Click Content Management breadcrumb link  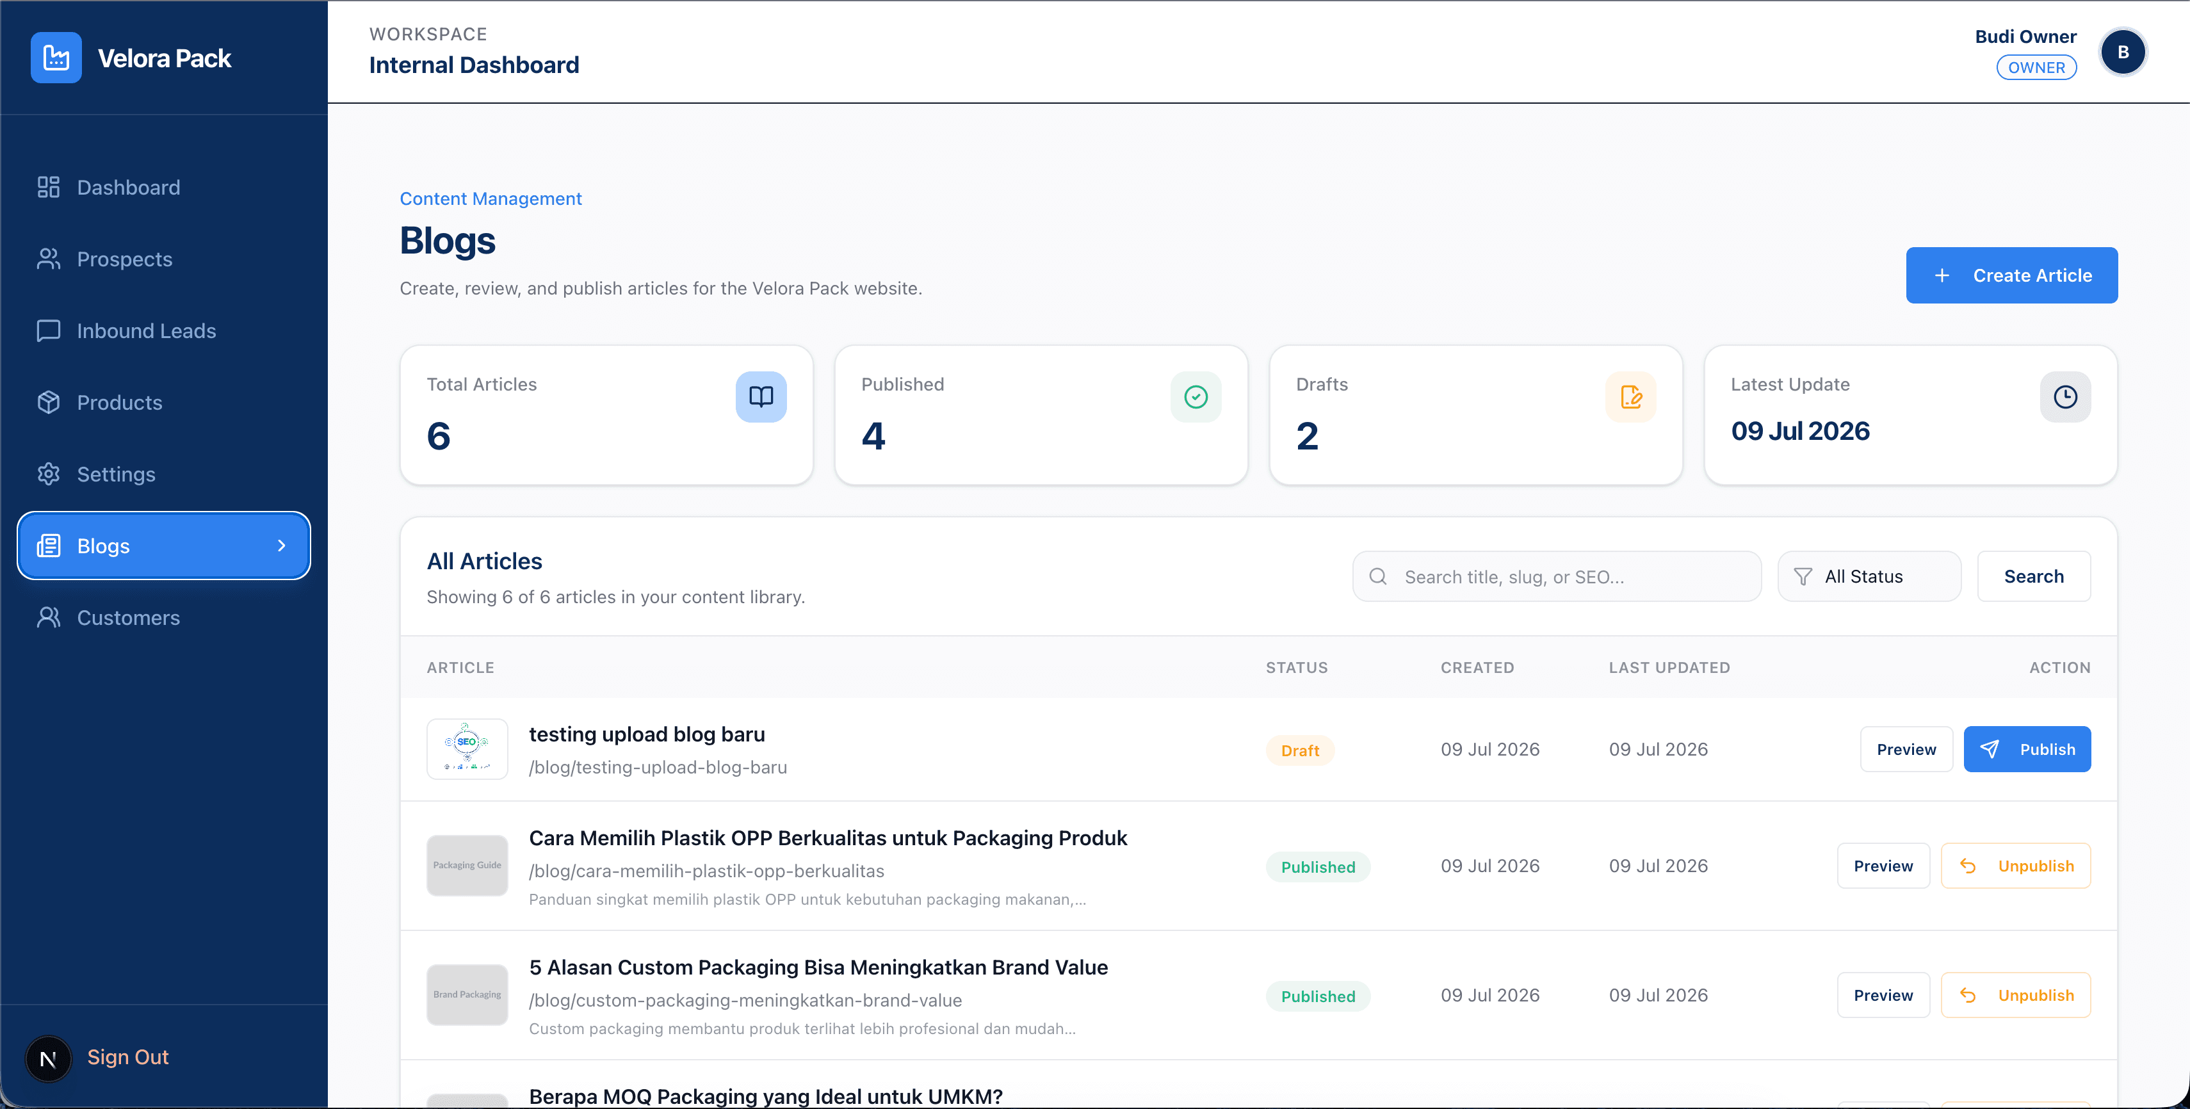[x=491, y=199]
